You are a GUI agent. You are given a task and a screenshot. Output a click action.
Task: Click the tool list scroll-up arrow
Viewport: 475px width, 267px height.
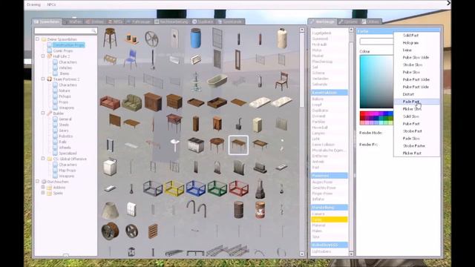coord(351,30)
